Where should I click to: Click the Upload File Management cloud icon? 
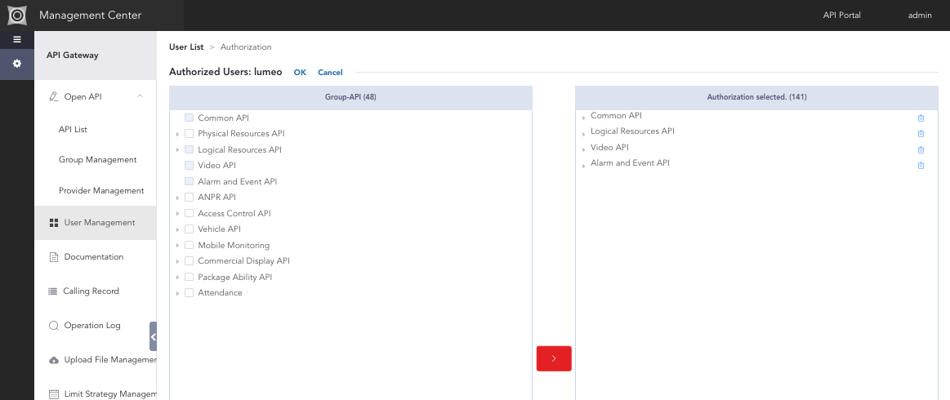coord(53,360)
